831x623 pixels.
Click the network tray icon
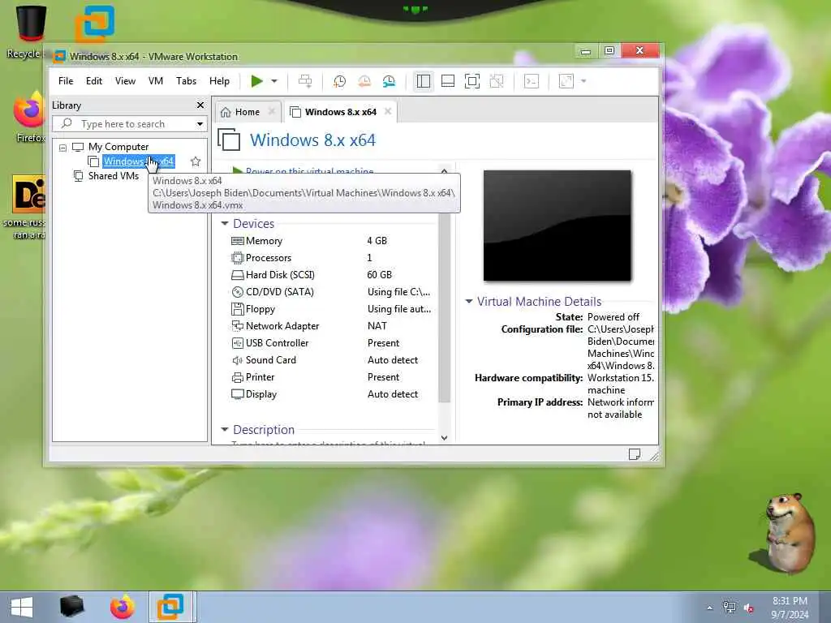(730, 608)
